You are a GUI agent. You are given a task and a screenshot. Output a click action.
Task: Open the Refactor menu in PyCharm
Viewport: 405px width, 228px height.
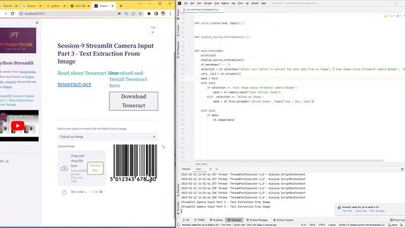click(225, 3)
